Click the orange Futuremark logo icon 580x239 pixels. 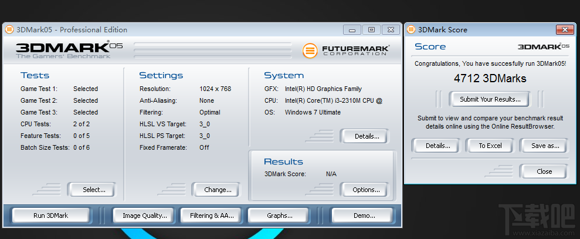pos(310,51)
